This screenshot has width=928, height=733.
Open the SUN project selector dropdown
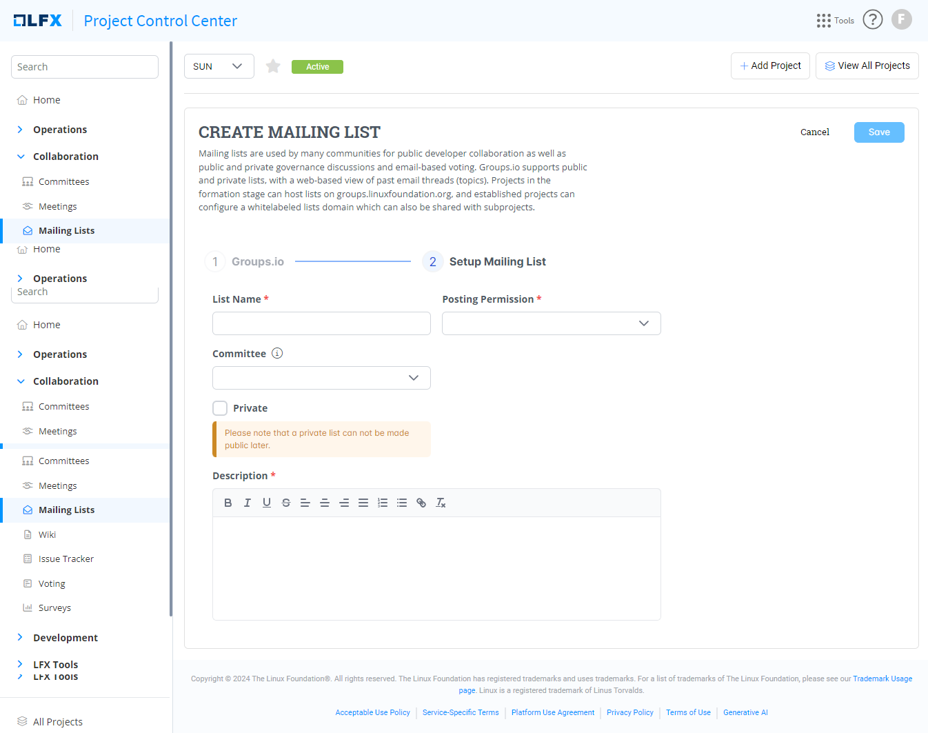click(x=219, y=66)
